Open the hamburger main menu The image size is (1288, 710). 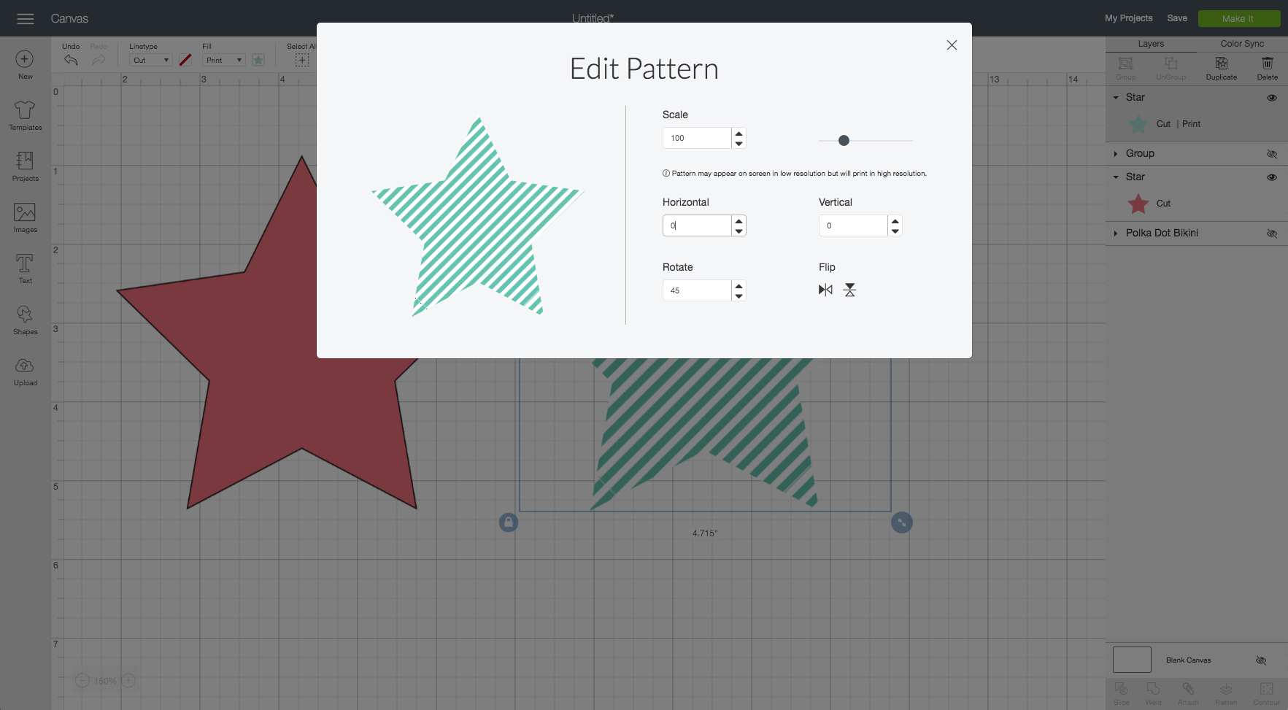(x=26, y=19)
